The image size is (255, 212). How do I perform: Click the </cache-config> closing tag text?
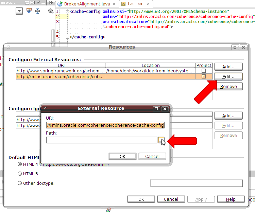click(87, 37)
